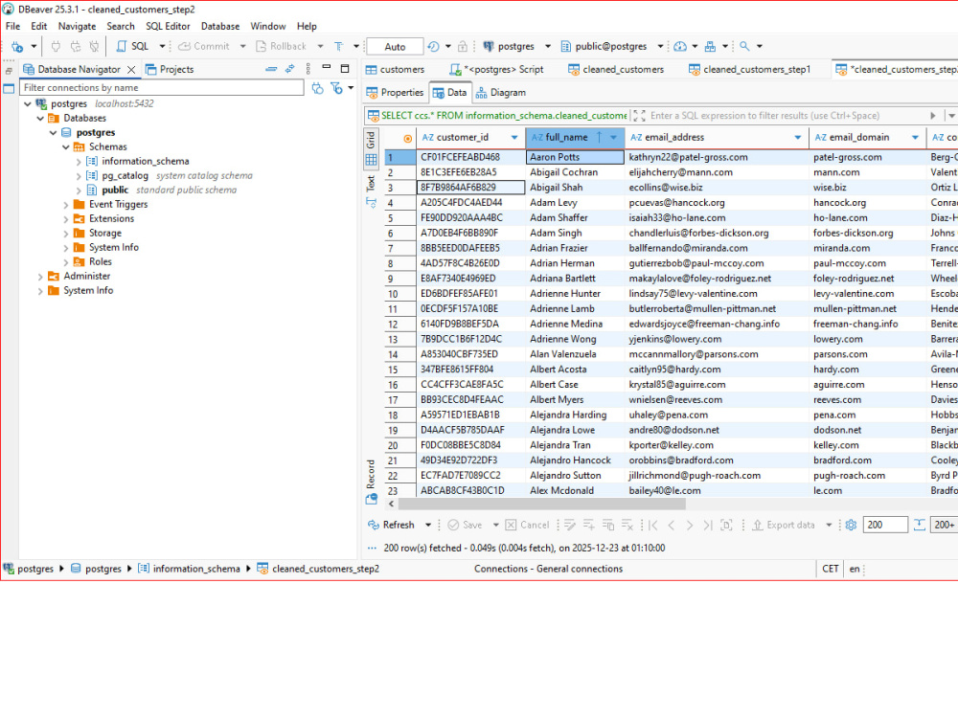958x718 pixels.
Task: Click the Connect plug icon in toolbar
Action: [x=56, y=46]
